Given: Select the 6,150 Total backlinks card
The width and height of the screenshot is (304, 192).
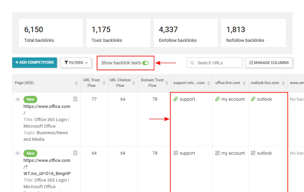Looking at the screenshot, I should pos(51,33).
